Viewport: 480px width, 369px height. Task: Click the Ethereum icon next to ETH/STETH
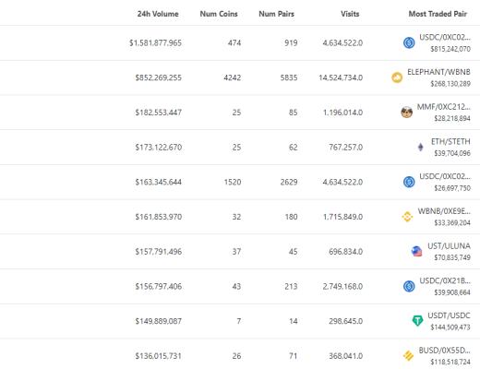421,147
